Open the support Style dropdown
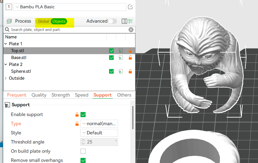 coord(99,133)
